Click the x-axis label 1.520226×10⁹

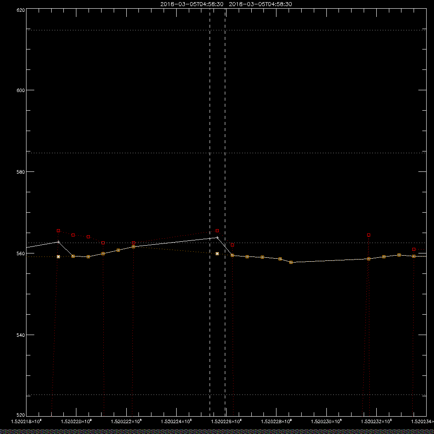[227, 421]
